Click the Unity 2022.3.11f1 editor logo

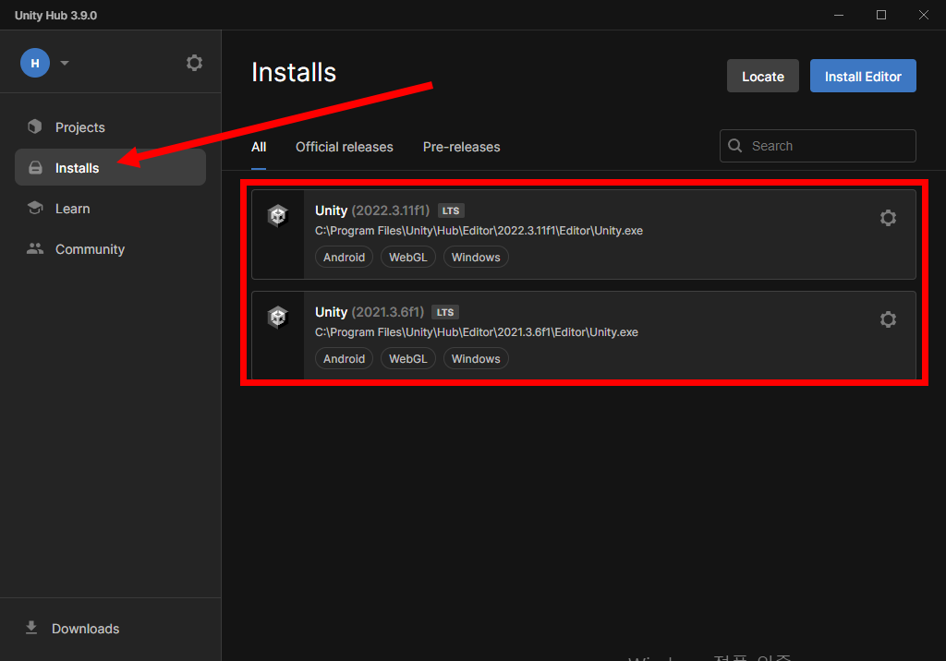277,215
